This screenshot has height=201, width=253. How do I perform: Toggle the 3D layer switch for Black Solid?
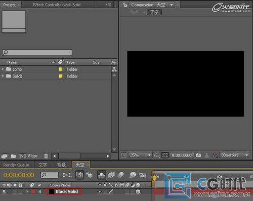pyautogui.click(x=138, y=191)
